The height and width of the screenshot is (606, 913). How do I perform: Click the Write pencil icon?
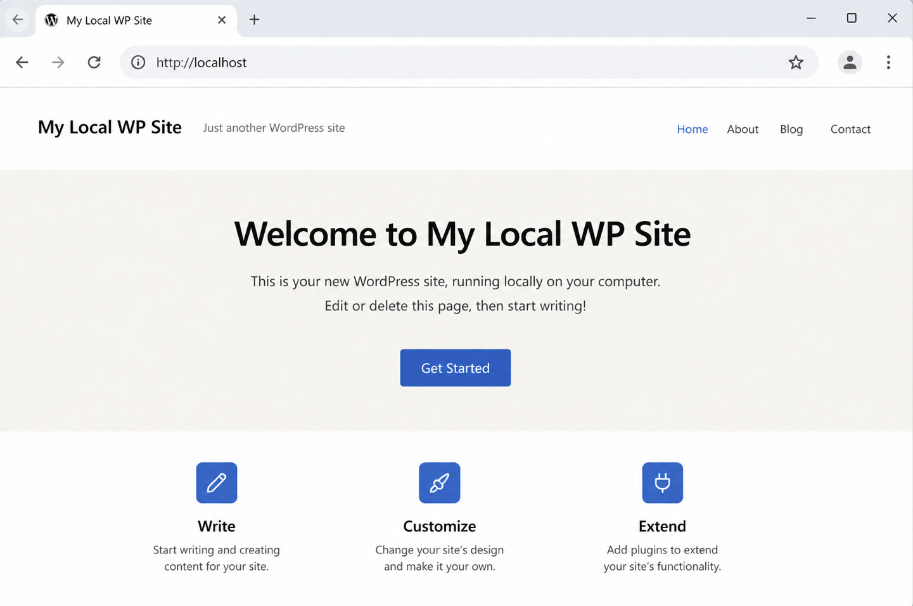[x=217, y=483]
